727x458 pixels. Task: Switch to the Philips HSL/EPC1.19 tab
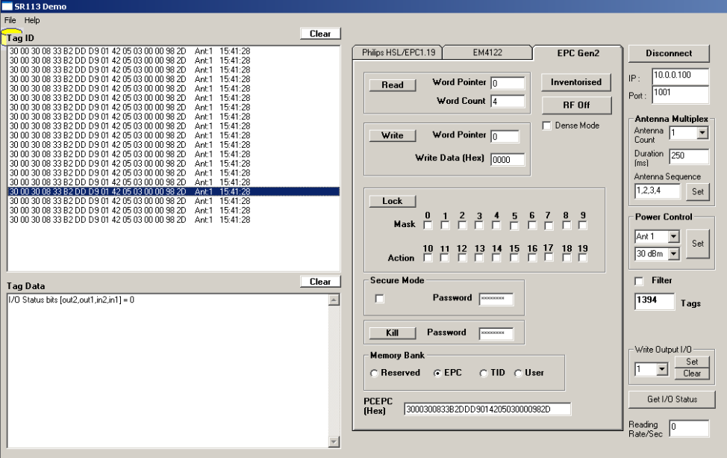(399, 52)
